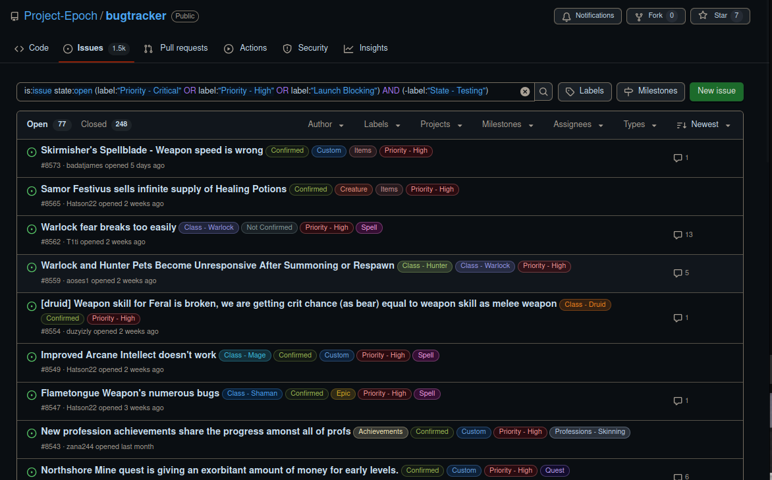The width and height of the screenshot is (772, 480).
Task: Filter by the Class - Hunter label
Action: pyautogui.click(x=424, y=267)
